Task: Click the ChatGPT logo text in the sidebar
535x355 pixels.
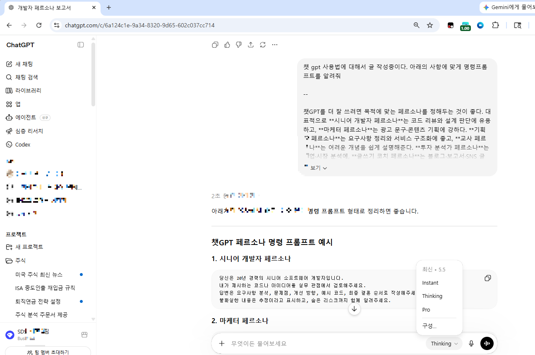Action: pos(20,45)
